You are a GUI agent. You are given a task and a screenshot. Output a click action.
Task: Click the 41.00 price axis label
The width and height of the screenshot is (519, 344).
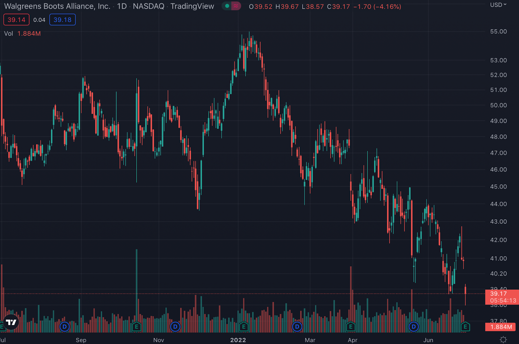499,258
